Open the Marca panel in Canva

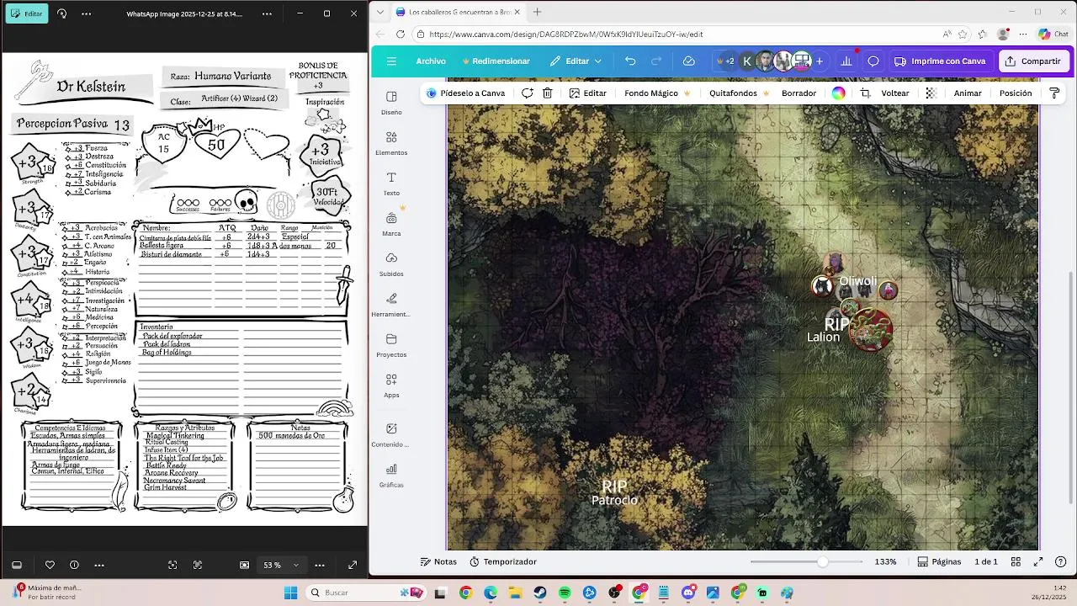391,223
